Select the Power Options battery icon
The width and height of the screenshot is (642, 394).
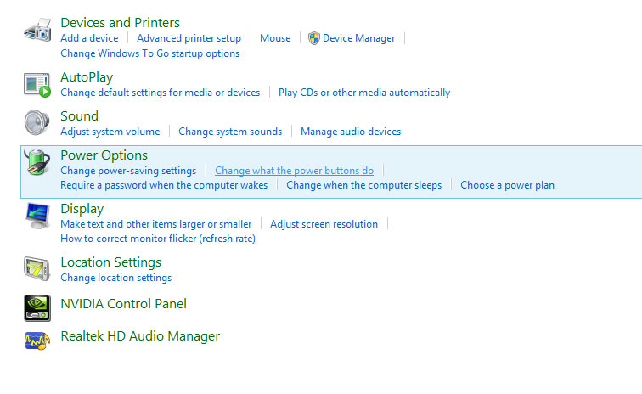37,162
